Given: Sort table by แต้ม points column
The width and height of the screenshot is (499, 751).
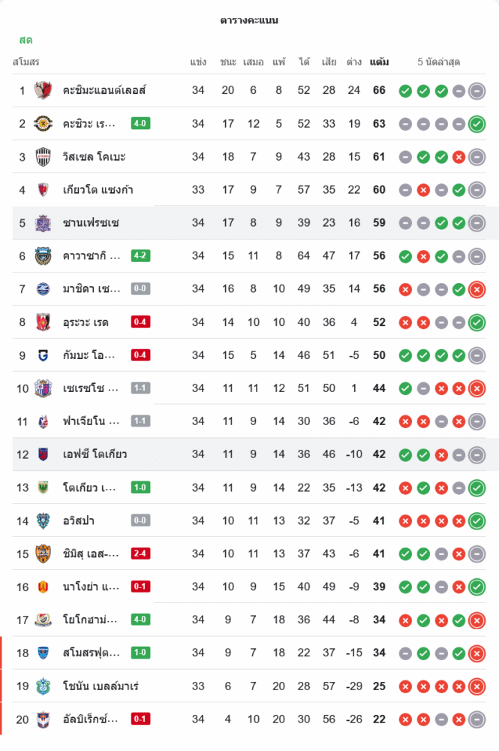Looking at the screenshot, I should (x=379, y=62).
